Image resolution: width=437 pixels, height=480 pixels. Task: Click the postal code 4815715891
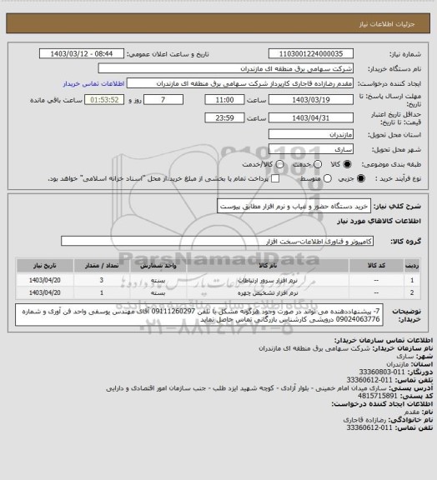tap(378, 396)
